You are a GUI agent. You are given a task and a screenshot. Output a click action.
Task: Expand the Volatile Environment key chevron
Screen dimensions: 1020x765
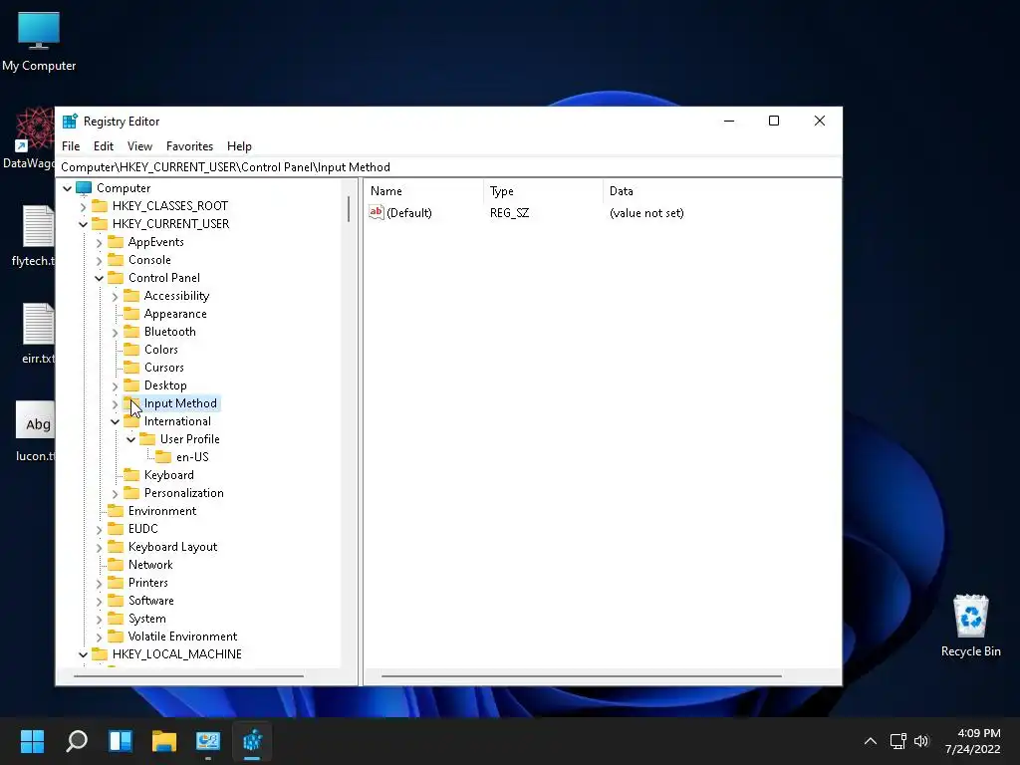tap(99, 637)
